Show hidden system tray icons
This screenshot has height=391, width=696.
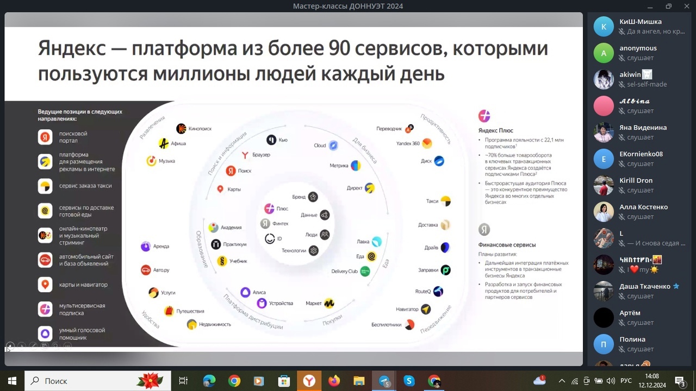(x=562, y=381)
